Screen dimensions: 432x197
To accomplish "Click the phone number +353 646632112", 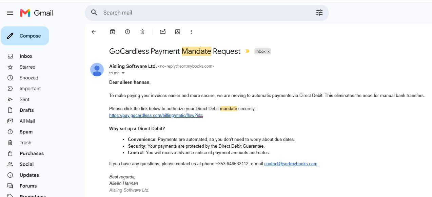I will pyautogui.click(x=232, y=164).
